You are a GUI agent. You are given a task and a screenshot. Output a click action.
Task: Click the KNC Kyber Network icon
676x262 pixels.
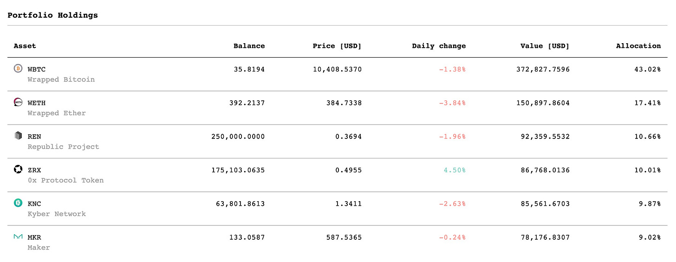(18, 203)
